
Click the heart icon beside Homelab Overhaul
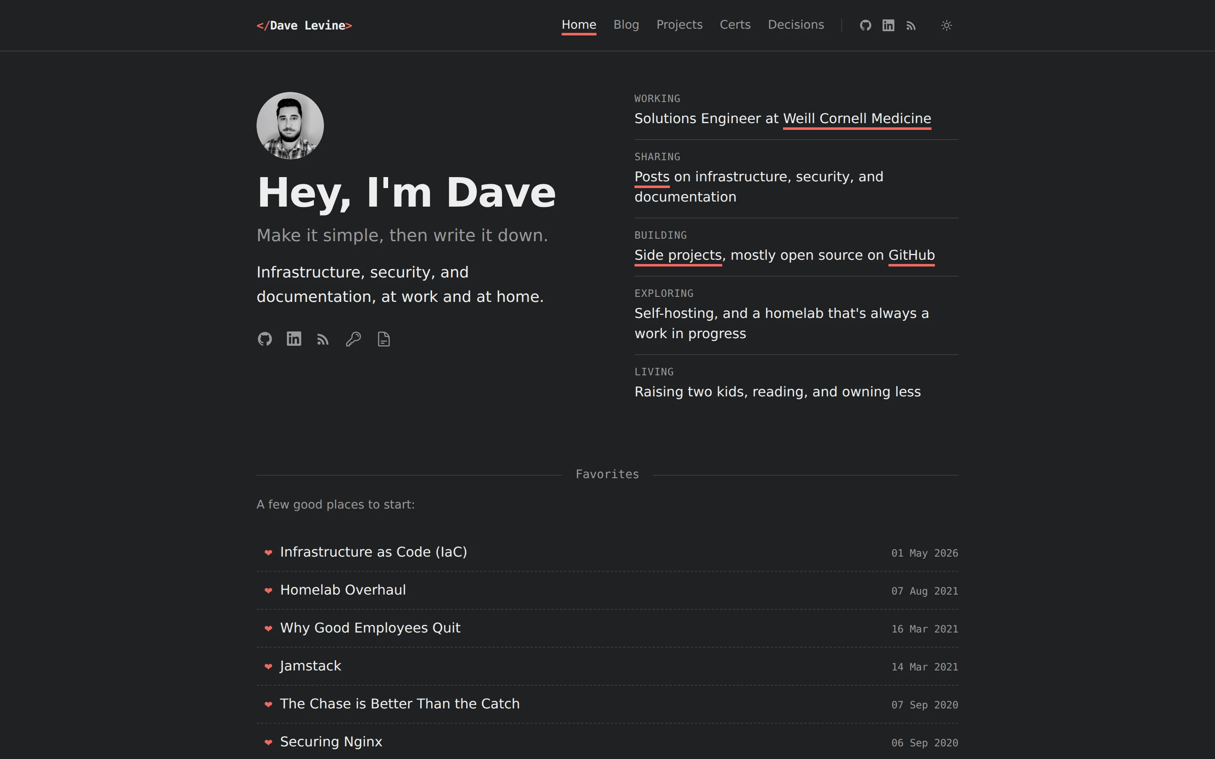point(268,591)
